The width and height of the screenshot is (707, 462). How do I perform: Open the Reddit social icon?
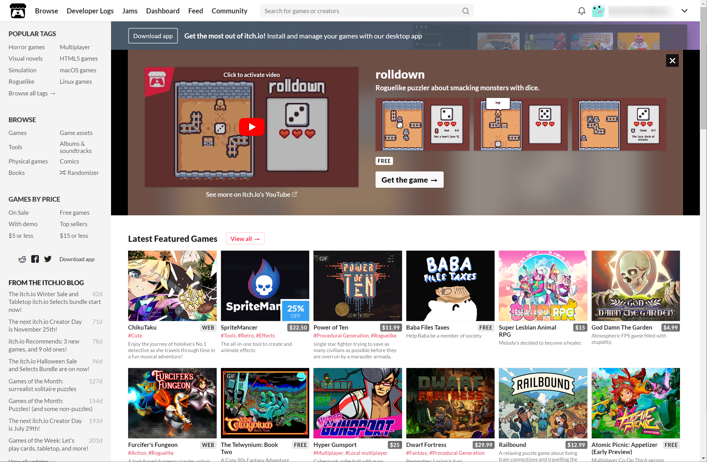(22, 259)
